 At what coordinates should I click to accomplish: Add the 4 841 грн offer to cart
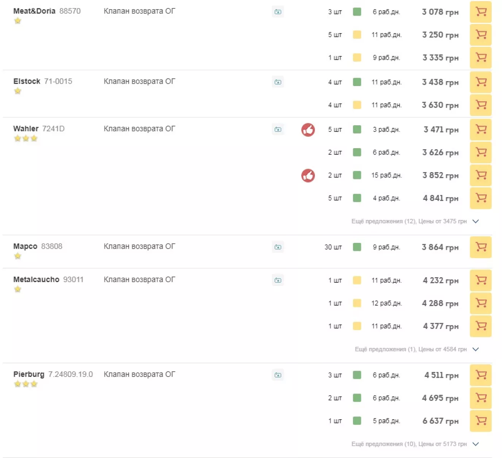(x=481, y=198)
